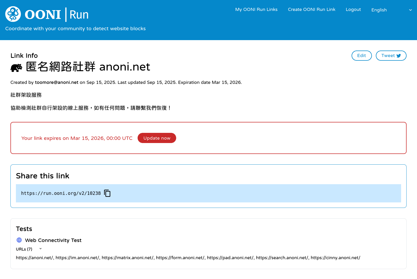The image size is (417, 279).
Task: Click the copy link clipboard icon
Action: pyautogui.click(x=107, y=193)
